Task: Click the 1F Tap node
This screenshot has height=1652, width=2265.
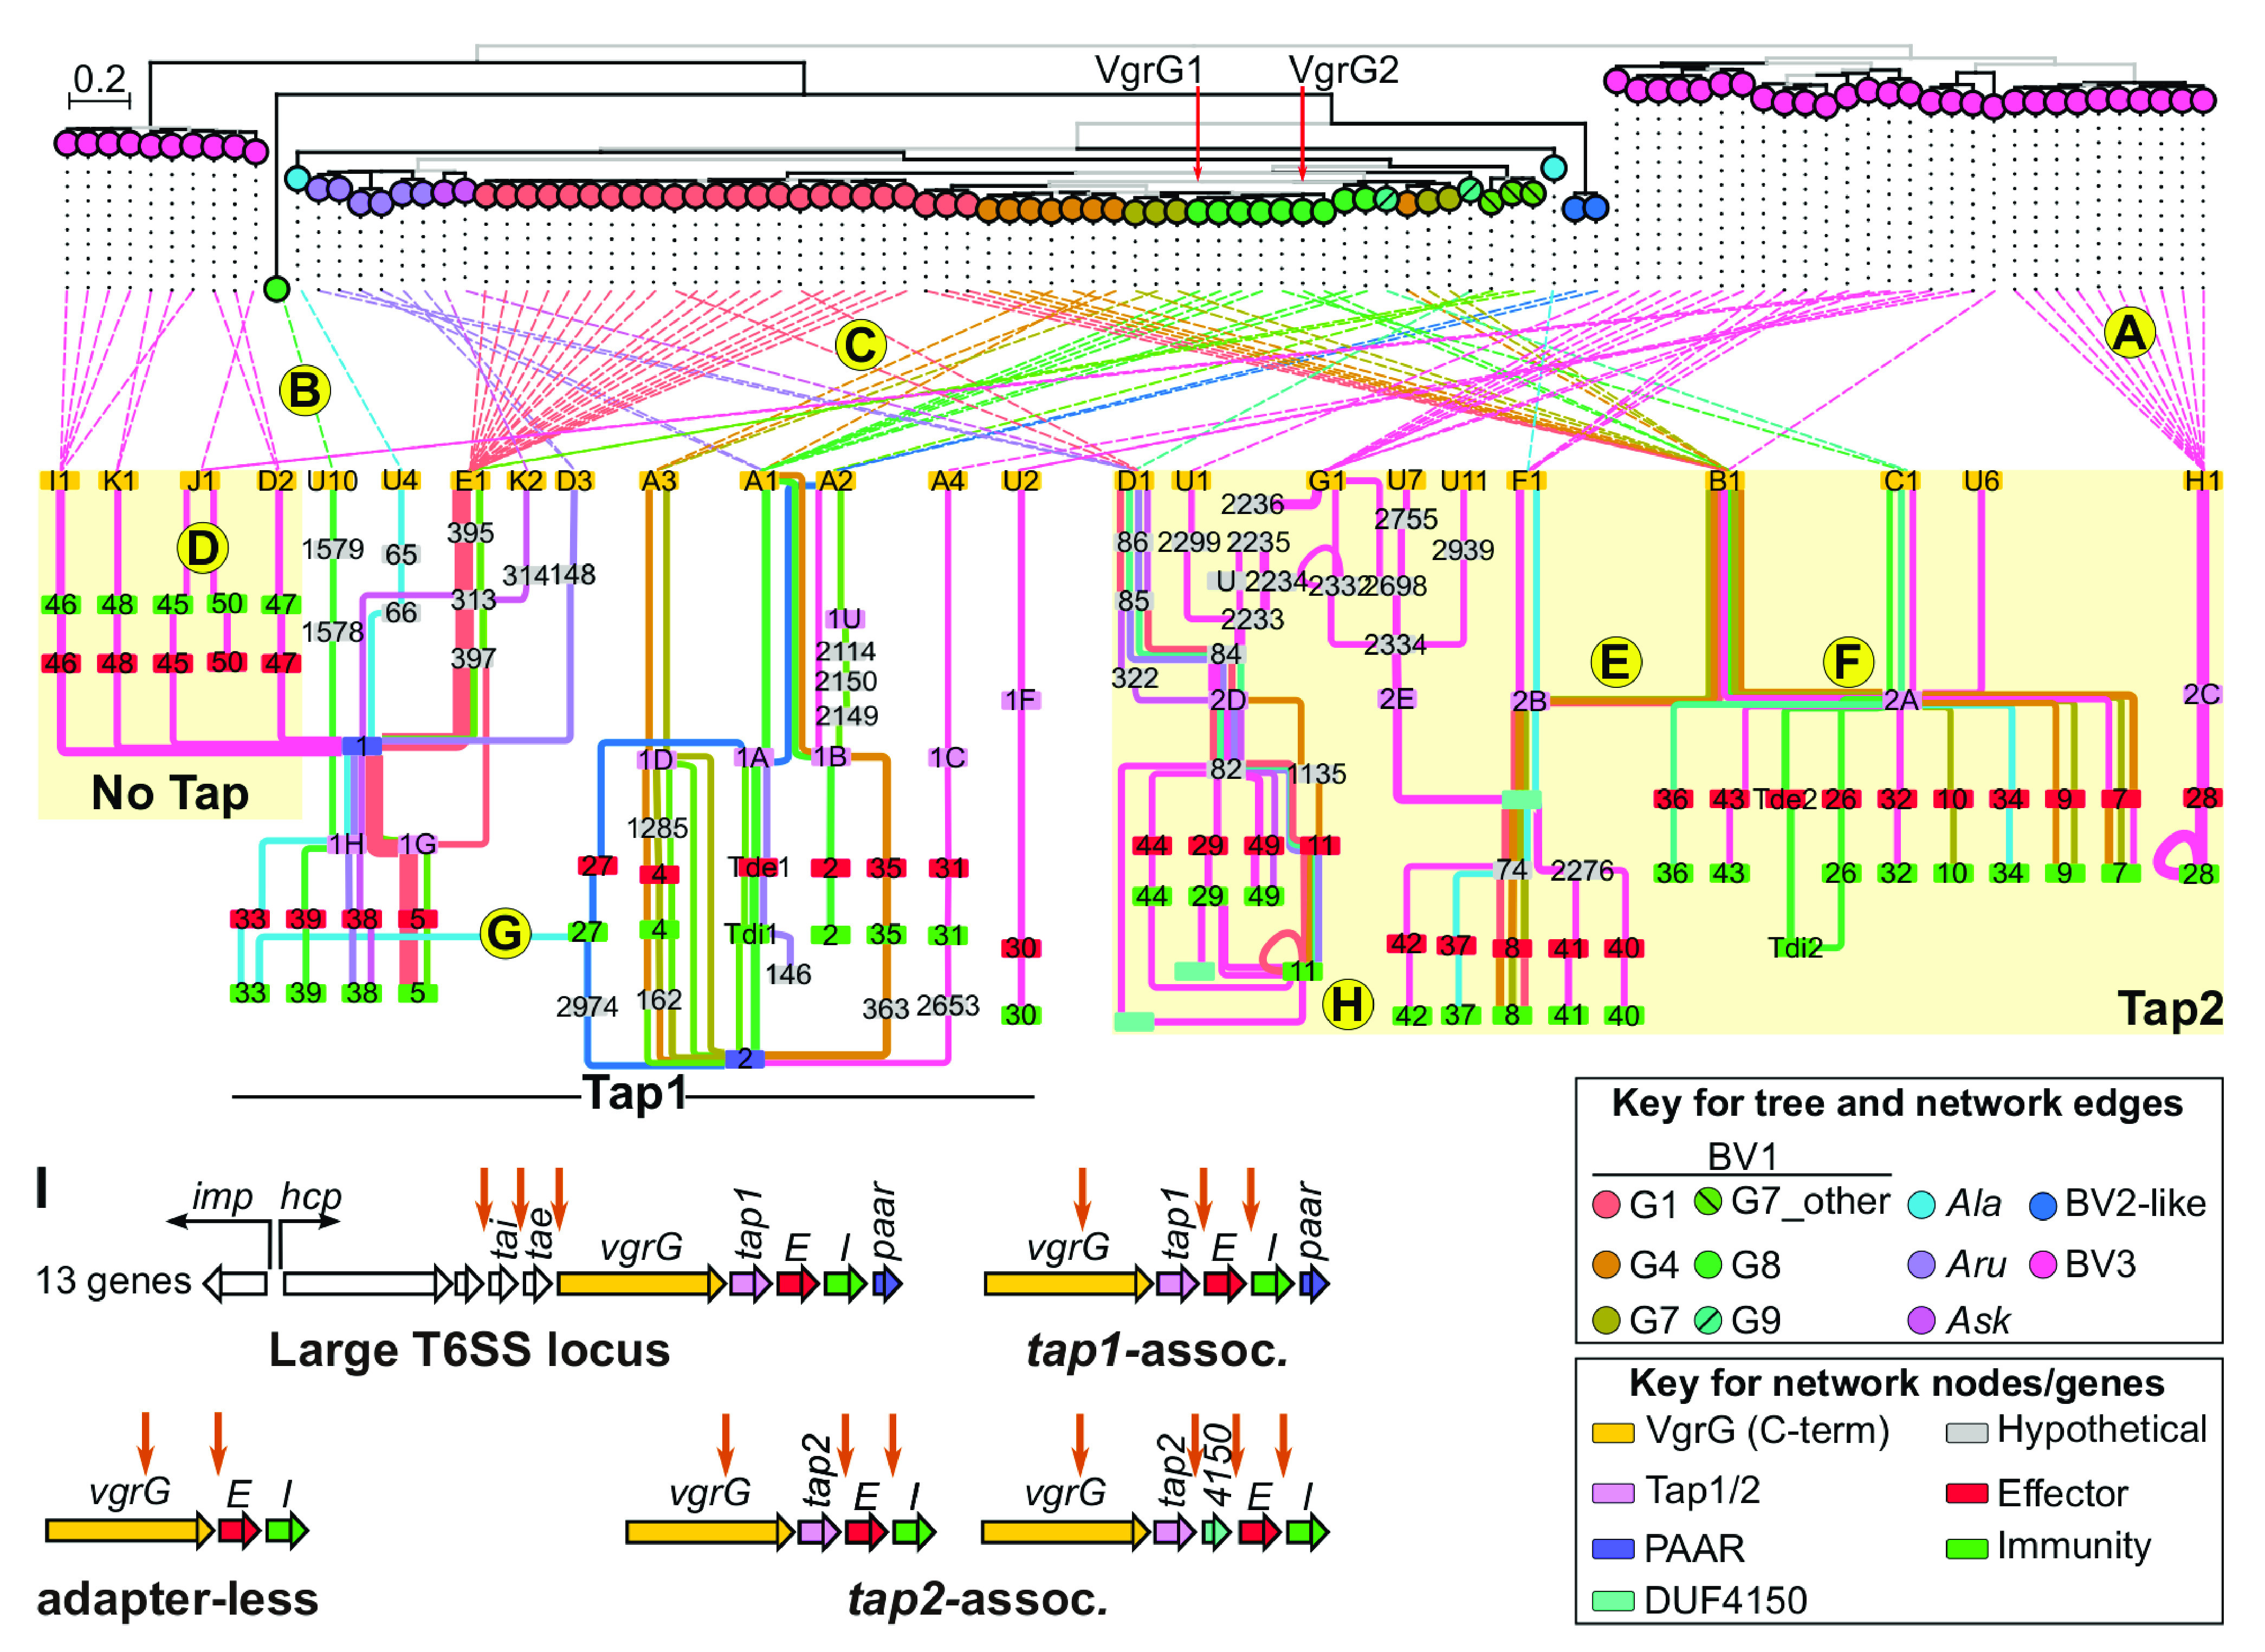Action: click(1020, 700)
